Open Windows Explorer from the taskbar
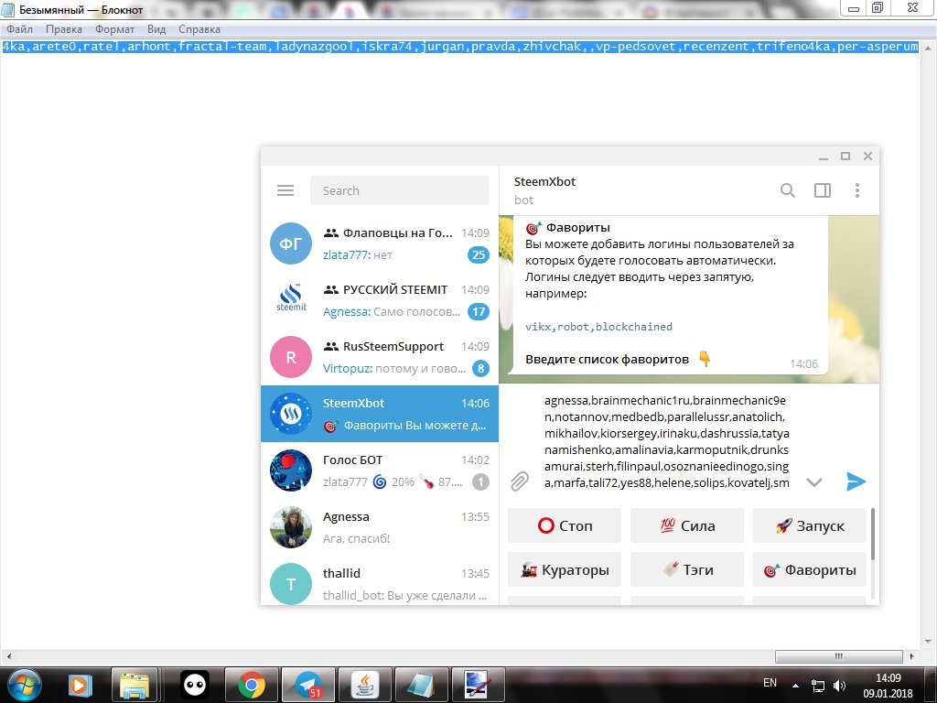Screen dimensions: 937x703 [x=135, y=685]
